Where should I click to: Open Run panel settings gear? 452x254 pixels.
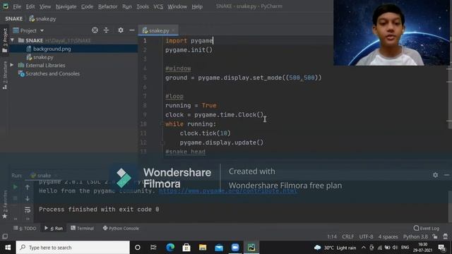pos(435,175)
